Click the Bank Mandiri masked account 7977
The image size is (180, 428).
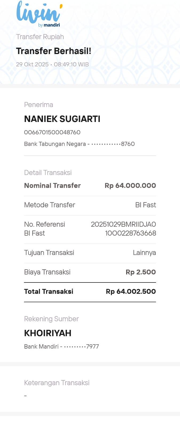pos(61,346)
